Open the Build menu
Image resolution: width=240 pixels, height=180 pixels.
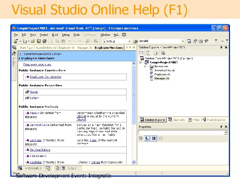[55, 35]
